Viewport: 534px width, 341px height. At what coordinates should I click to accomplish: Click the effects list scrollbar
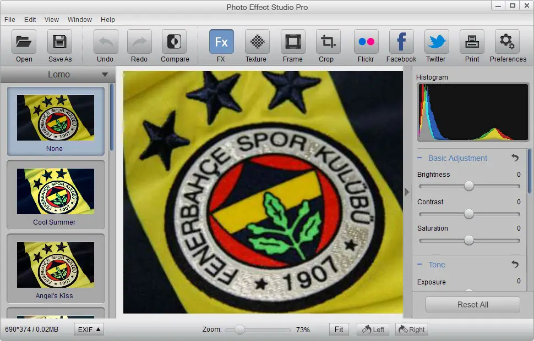pyautogui.click(x=112, y=117)
